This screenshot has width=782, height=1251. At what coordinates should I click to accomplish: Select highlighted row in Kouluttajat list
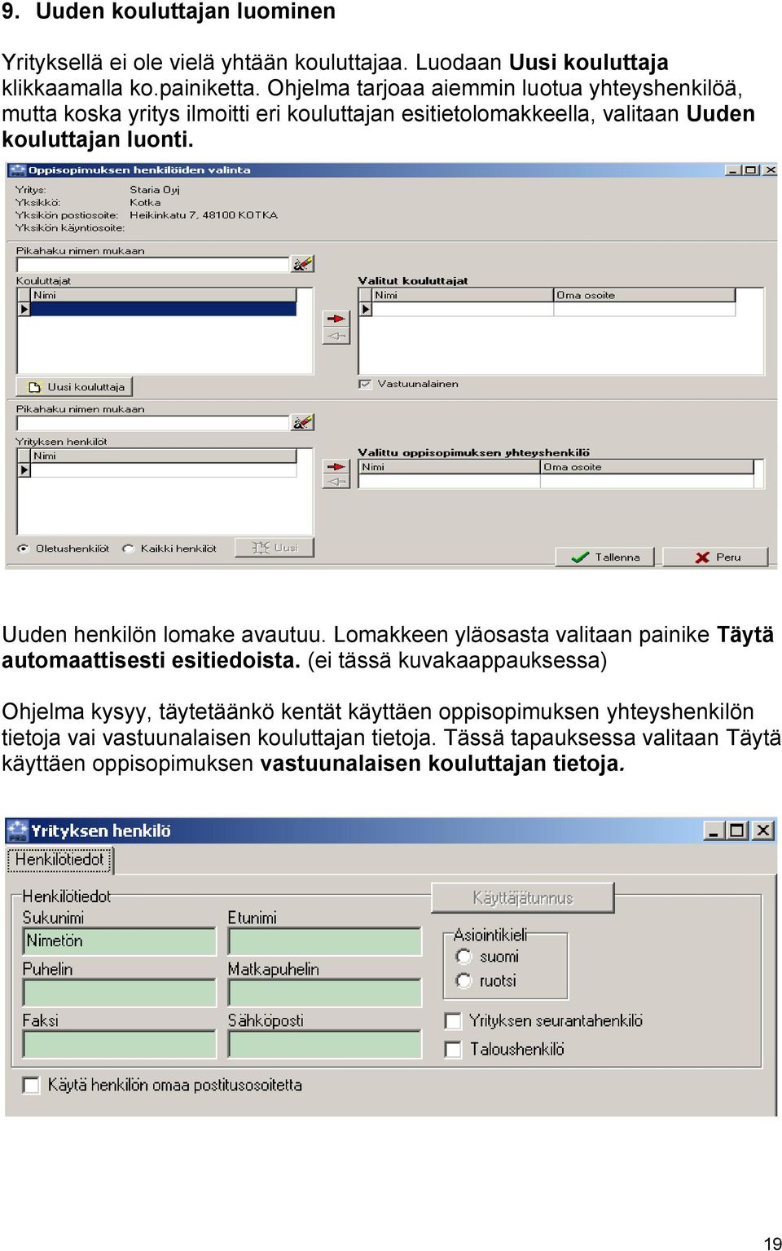coord(164,310)
